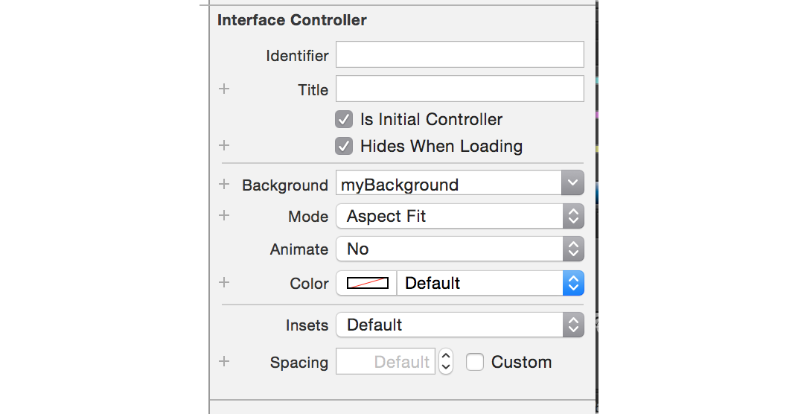Click the plus icon beside Hides When Loading

pos(224,146)
